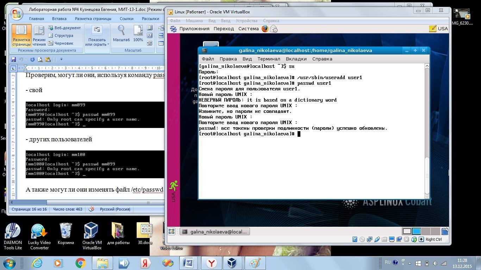Open Главная tab in Word
The width and height of the screenshot is (481, 270).
click(x=37, y=19)
